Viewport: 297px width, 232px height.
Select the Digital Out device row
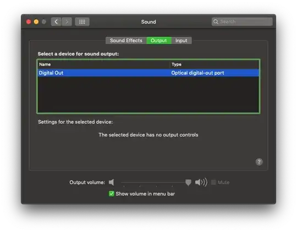pos(148,73)
